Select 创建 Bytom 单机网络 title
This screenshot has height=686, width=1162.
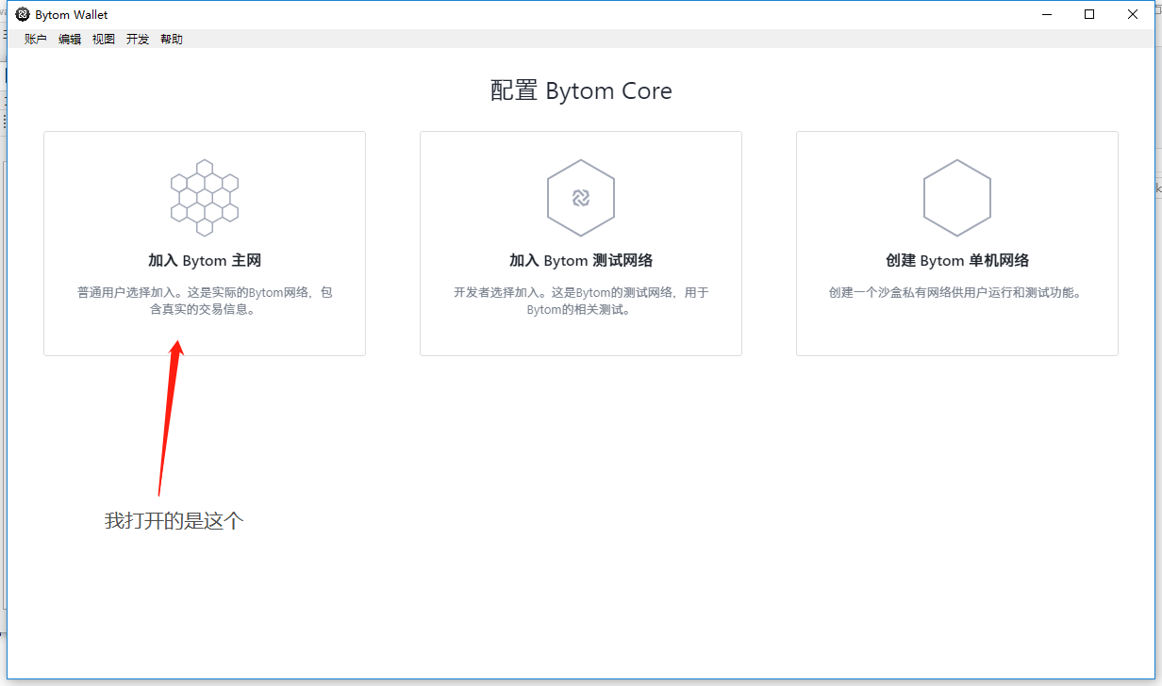pyautogui.click(x=957, y=261)
